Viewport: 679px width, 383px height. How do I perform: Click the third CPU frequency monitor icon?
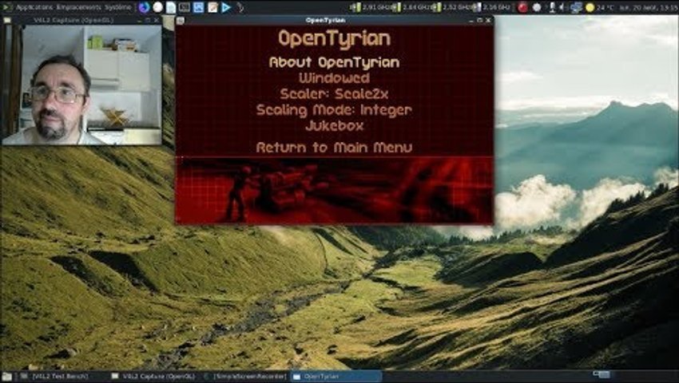(x=436, y=7)
